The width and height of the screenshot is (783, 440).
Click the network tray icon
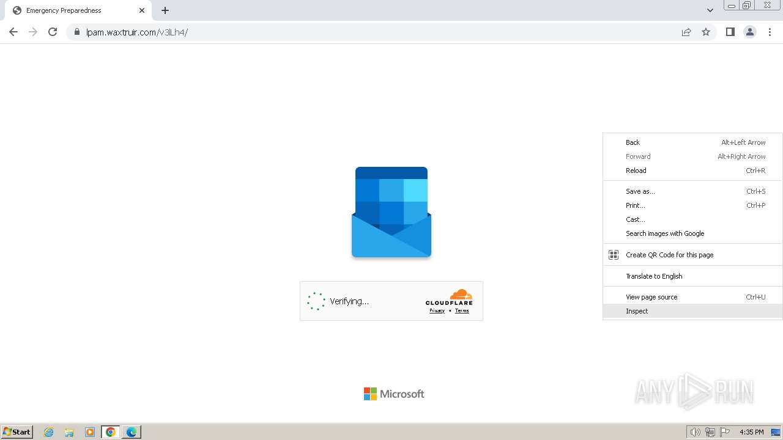710,432
